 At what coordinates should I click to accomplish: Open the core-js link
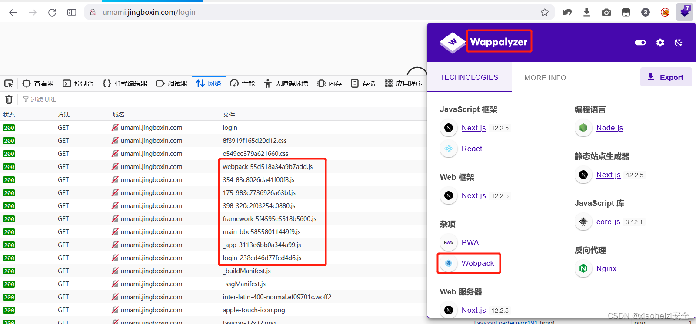point(608,222)
